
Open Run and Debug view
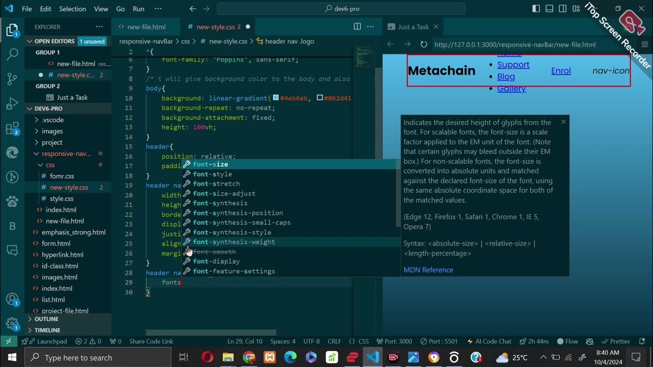pos(12,104)
